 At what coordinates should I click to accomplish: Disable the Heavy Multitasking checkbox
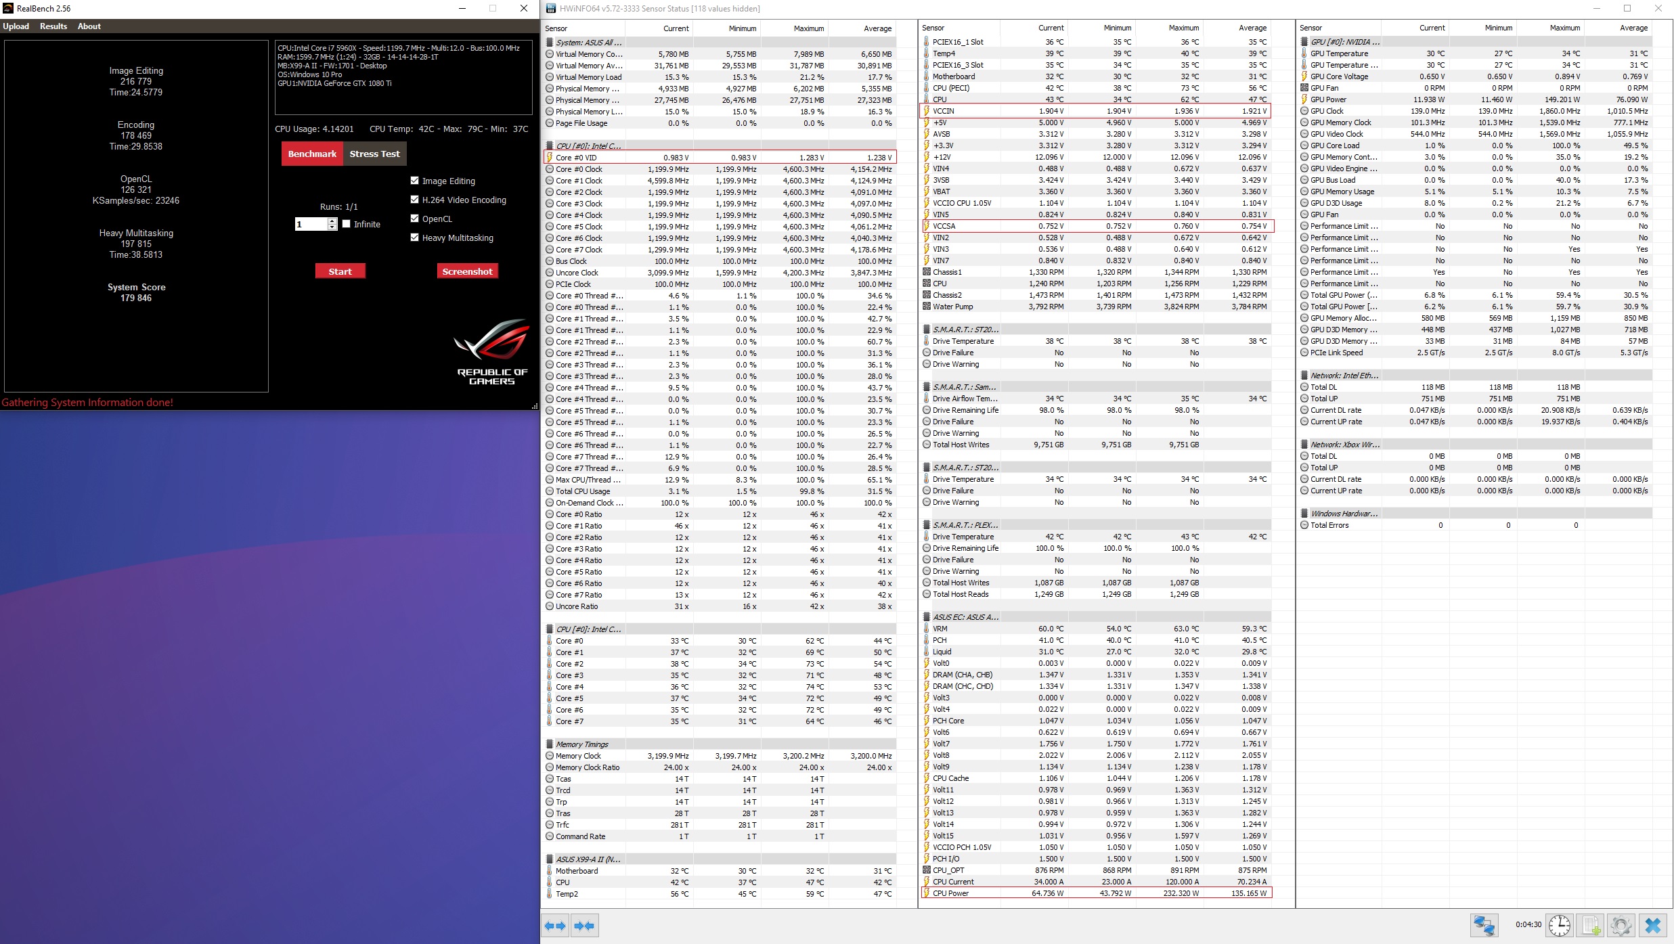point(415,238)
